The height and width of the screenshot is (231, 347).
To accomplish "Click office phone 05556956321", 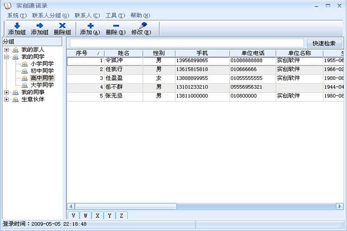I will (247, 87).
